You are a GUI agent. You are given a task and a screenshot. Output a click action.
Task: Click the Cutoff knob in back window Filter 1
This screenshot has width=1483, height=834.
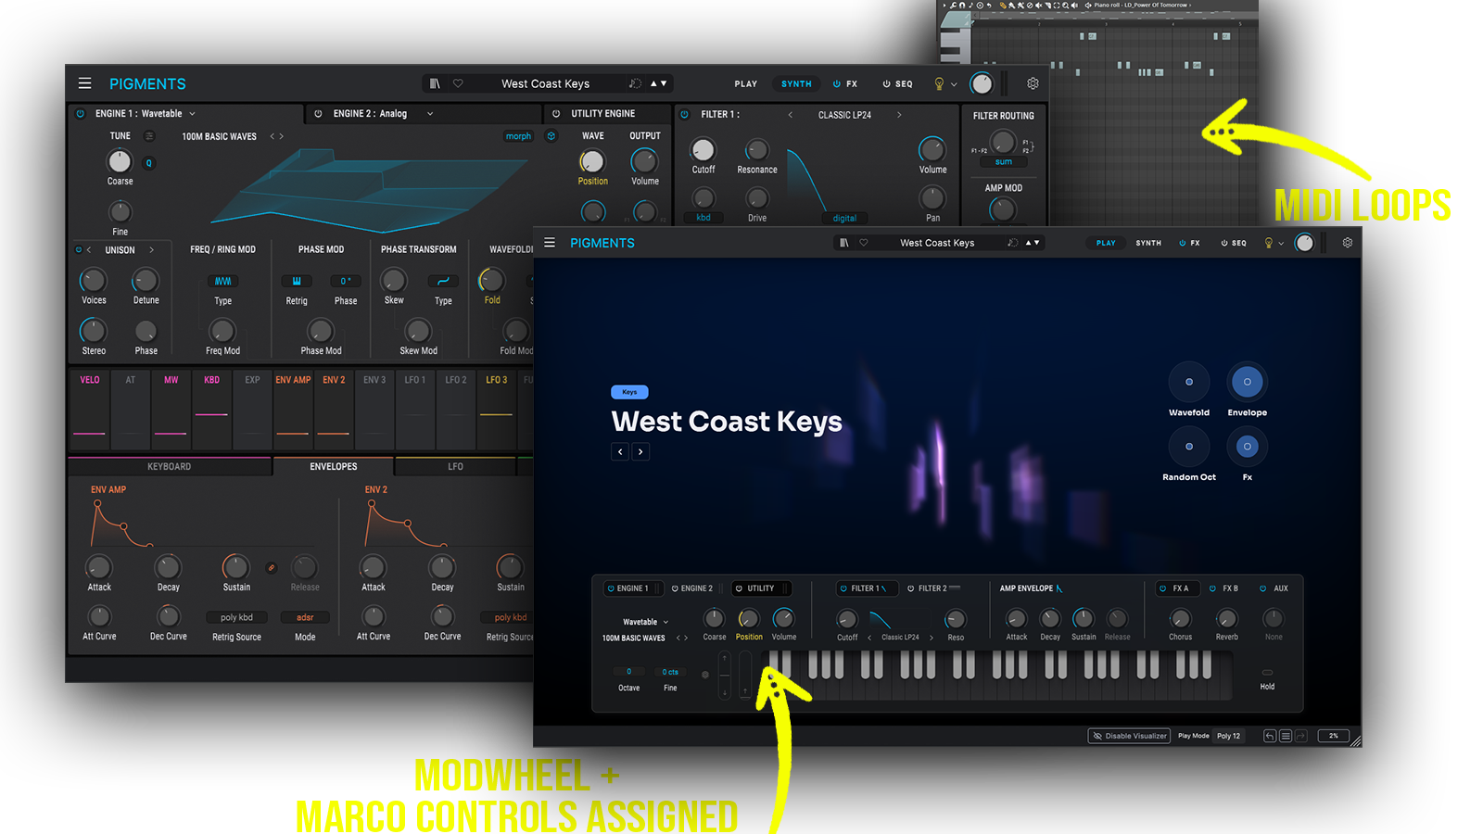tap(703, 150)
